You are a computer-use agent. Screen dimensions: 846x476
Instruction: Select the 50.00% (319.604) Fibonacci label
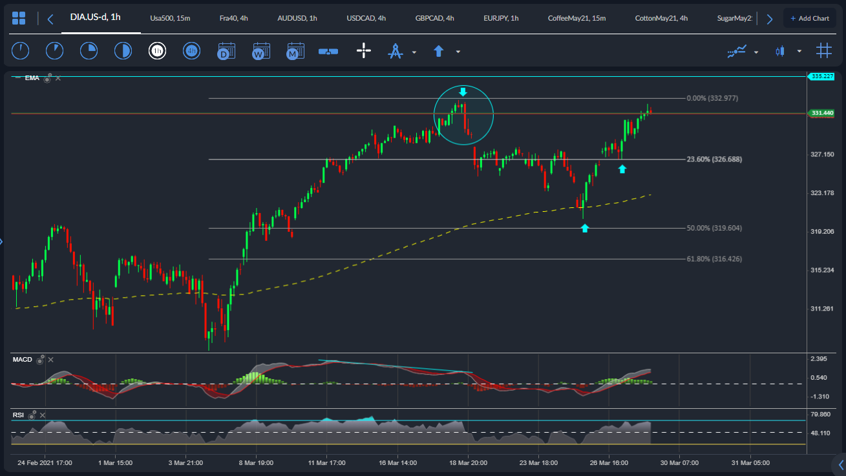point(714,228)
